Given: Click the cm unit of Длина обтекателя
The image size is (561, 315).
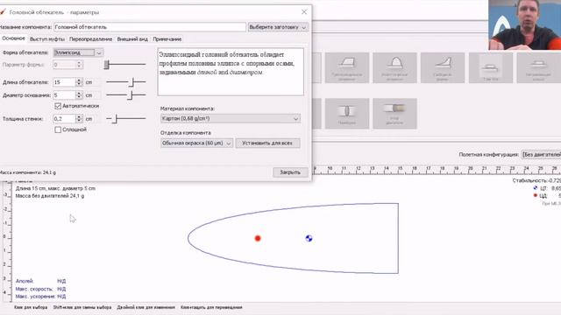Looking at the screenshot, I should pyautogui.click(x=89, y=82).
